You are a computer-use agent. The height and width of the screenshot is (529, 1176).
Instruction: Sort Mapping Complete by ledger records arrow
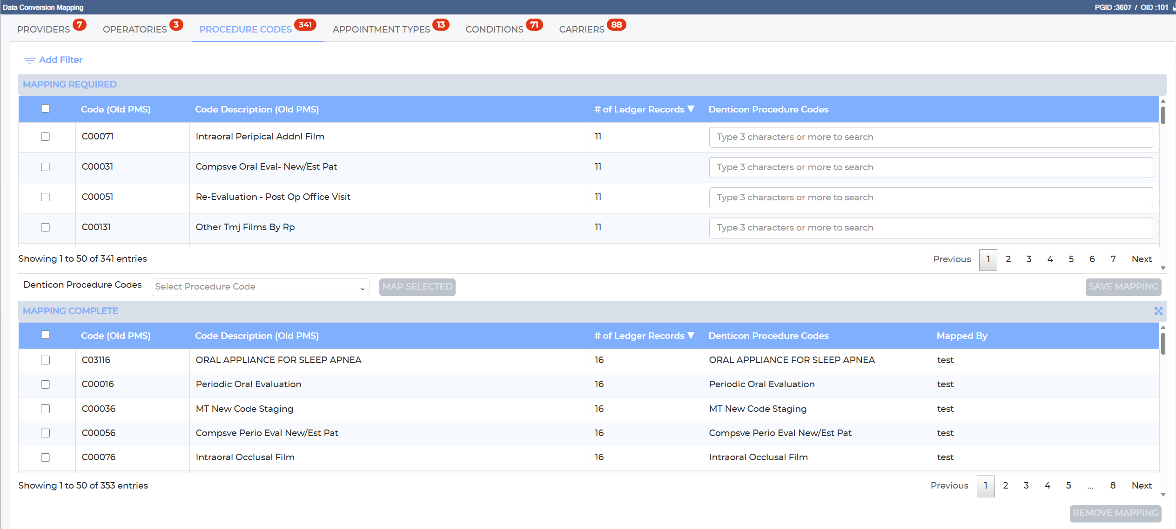(x=691, y=336)
